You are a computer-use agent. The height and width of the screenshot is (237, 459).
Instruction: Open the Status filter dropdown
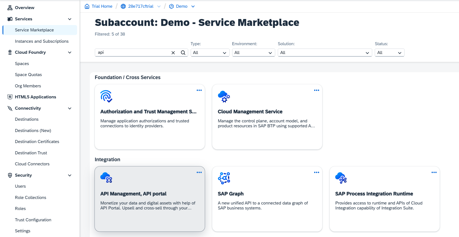click(390, 53)
